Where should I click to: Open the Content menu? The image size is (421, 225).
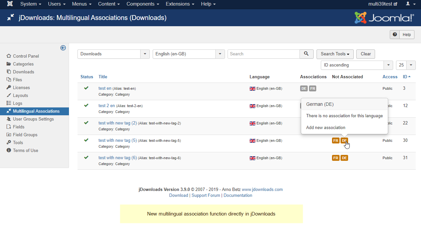[109, 4]
